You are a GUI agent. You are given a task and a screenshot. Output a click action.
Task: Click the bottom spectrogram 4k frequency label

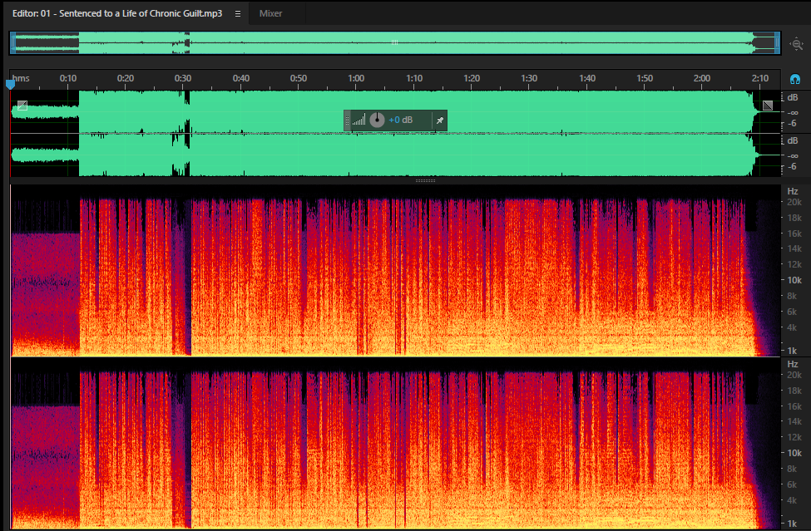click(792, 500)
